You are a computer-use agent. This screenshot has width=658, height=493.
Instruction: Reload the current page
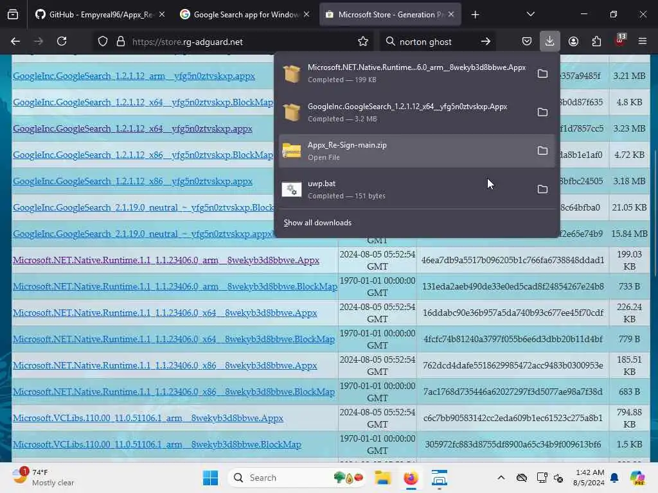[62, 42]
